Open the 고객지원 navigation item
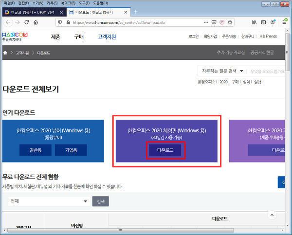Viewport: 292px width, 235px height. [107, 37]
